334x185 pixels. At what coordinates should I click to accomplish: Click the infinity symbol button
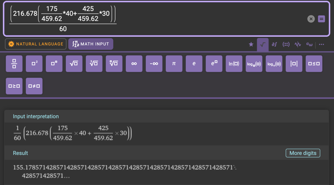[x=134, y=64]
